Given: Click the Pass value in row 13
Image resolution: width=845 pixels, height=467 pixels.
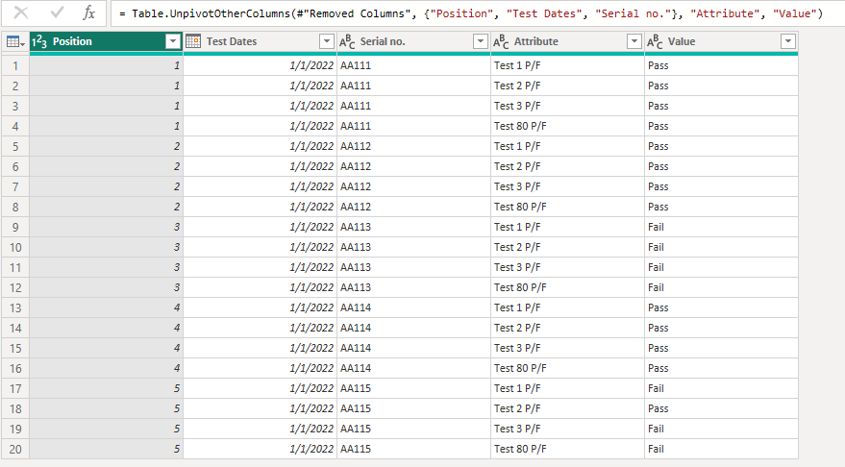Looking at the screenshot, I should click(721, 308).
